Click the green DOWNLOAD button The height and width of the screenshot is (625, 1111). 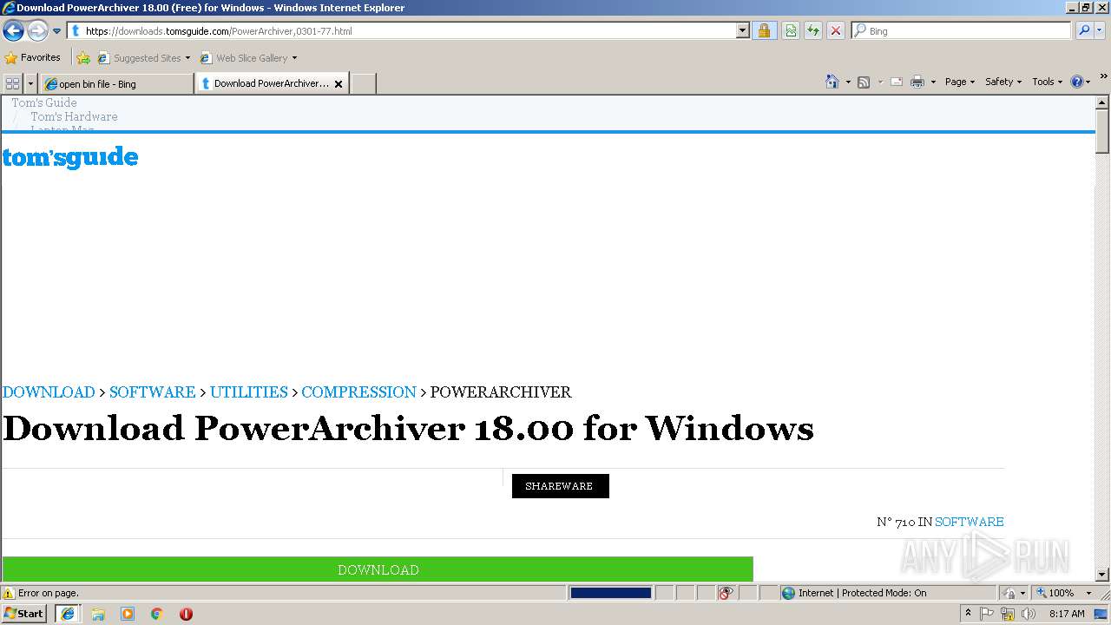(x=378, y=569)
